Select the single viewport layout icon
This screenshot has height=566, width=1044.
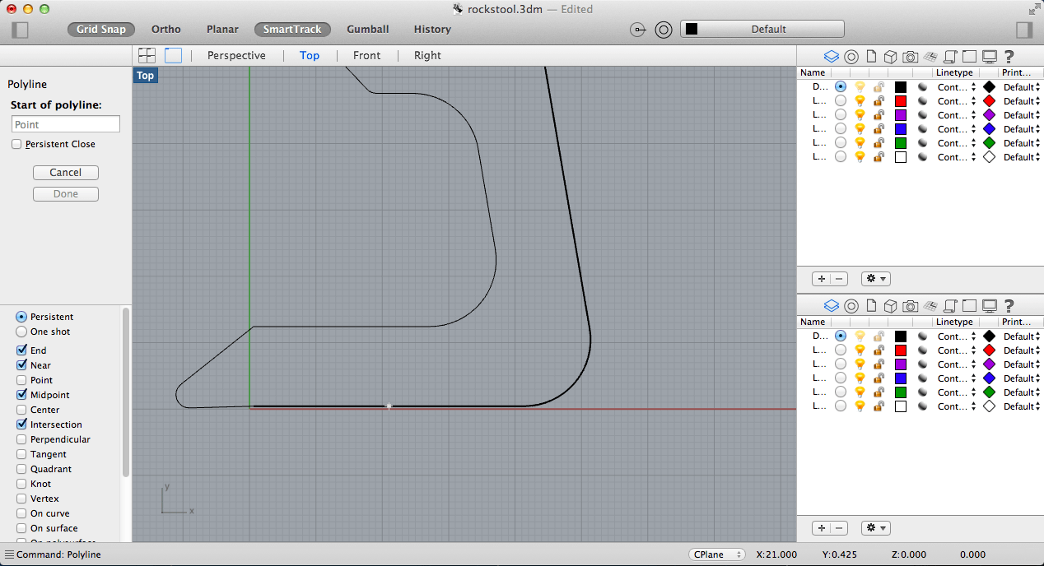tap(173, 55)
